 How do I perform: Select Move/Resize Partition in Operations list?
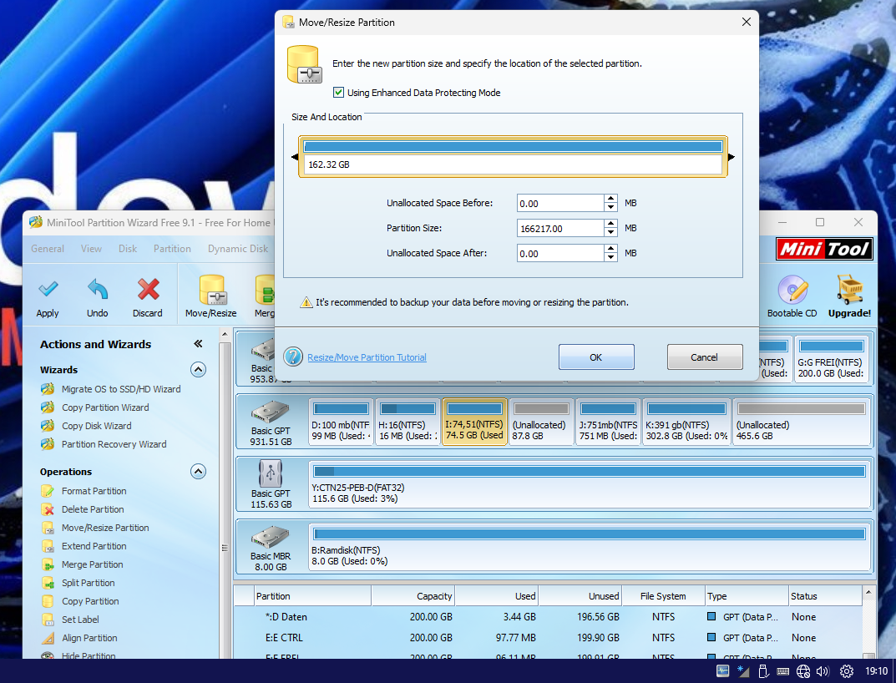coord(105,528)
